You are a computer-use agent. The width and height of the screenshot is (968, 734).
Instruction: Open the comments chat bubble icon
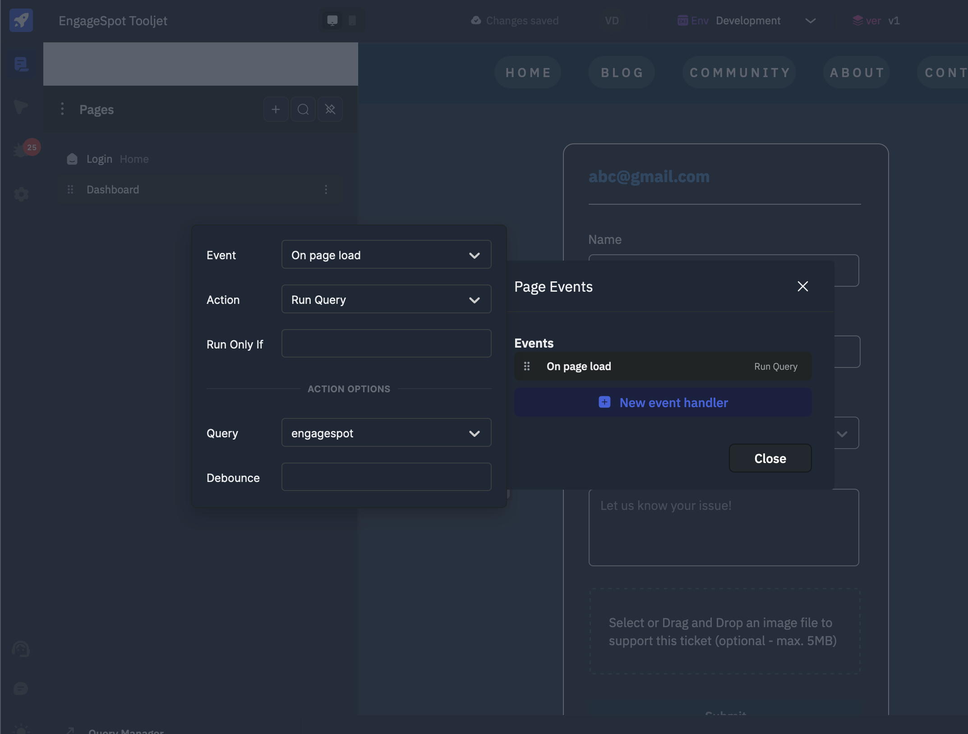click(21, 688)
